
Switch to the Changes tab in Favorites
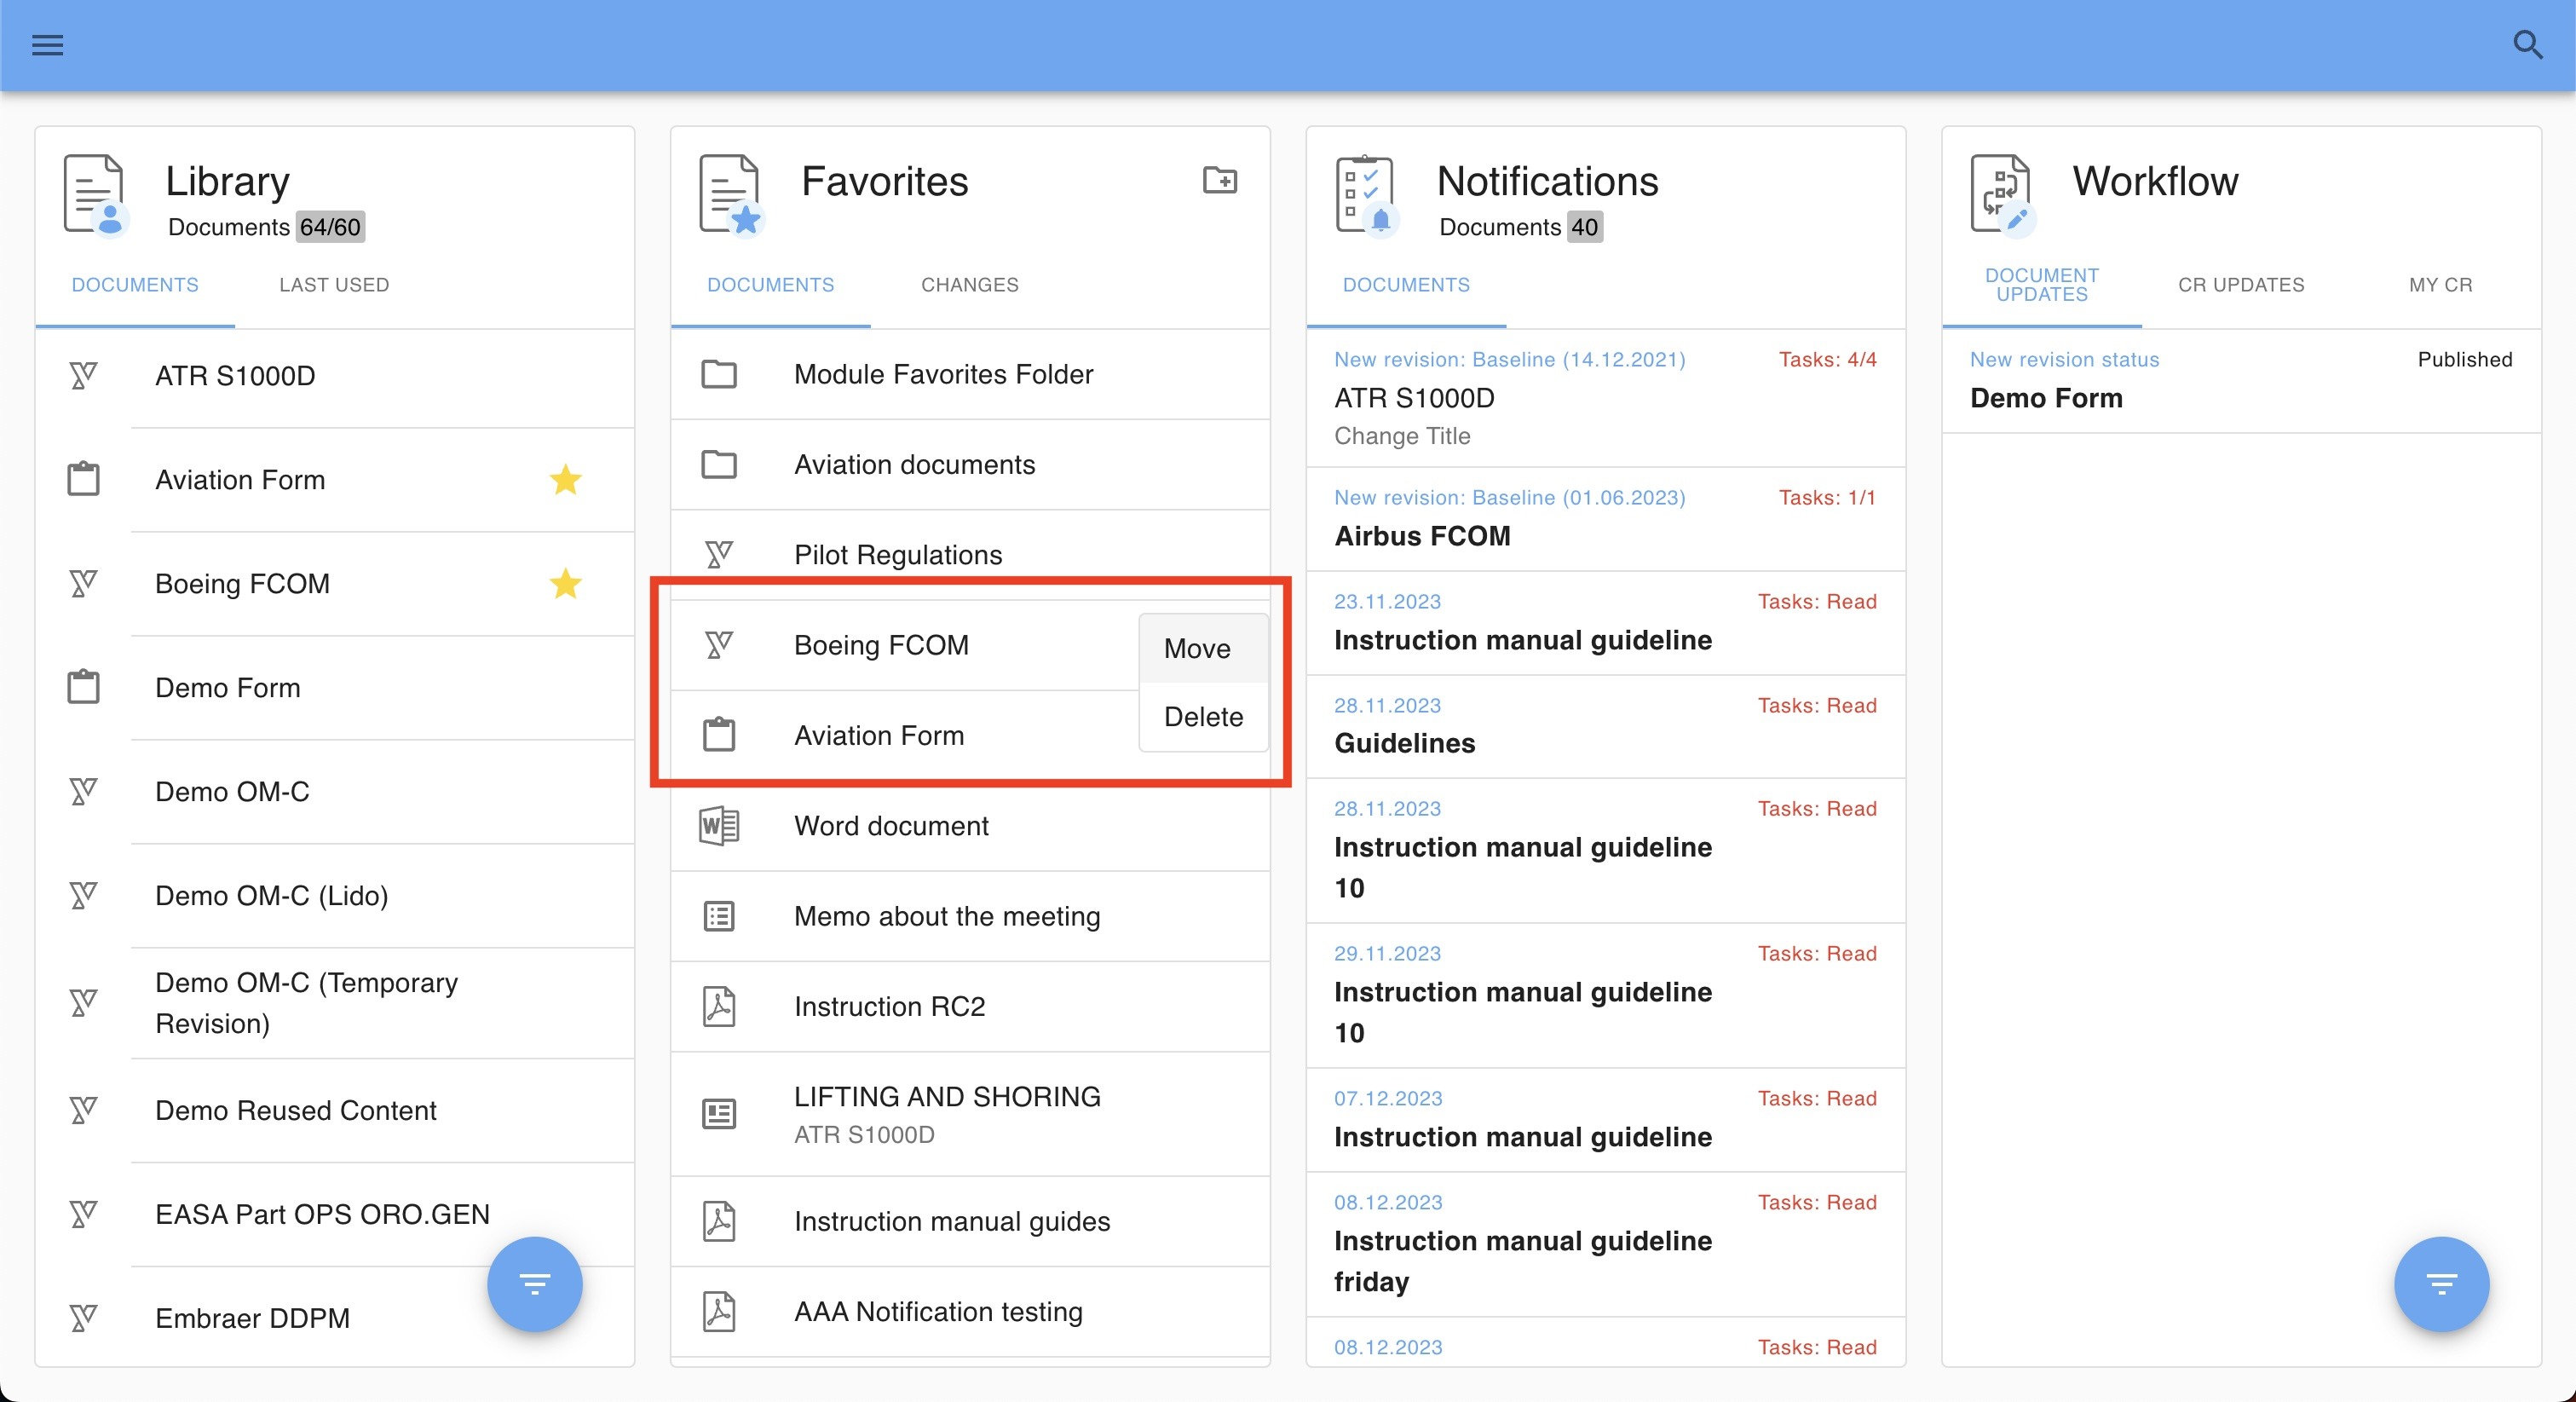[969, 285]
